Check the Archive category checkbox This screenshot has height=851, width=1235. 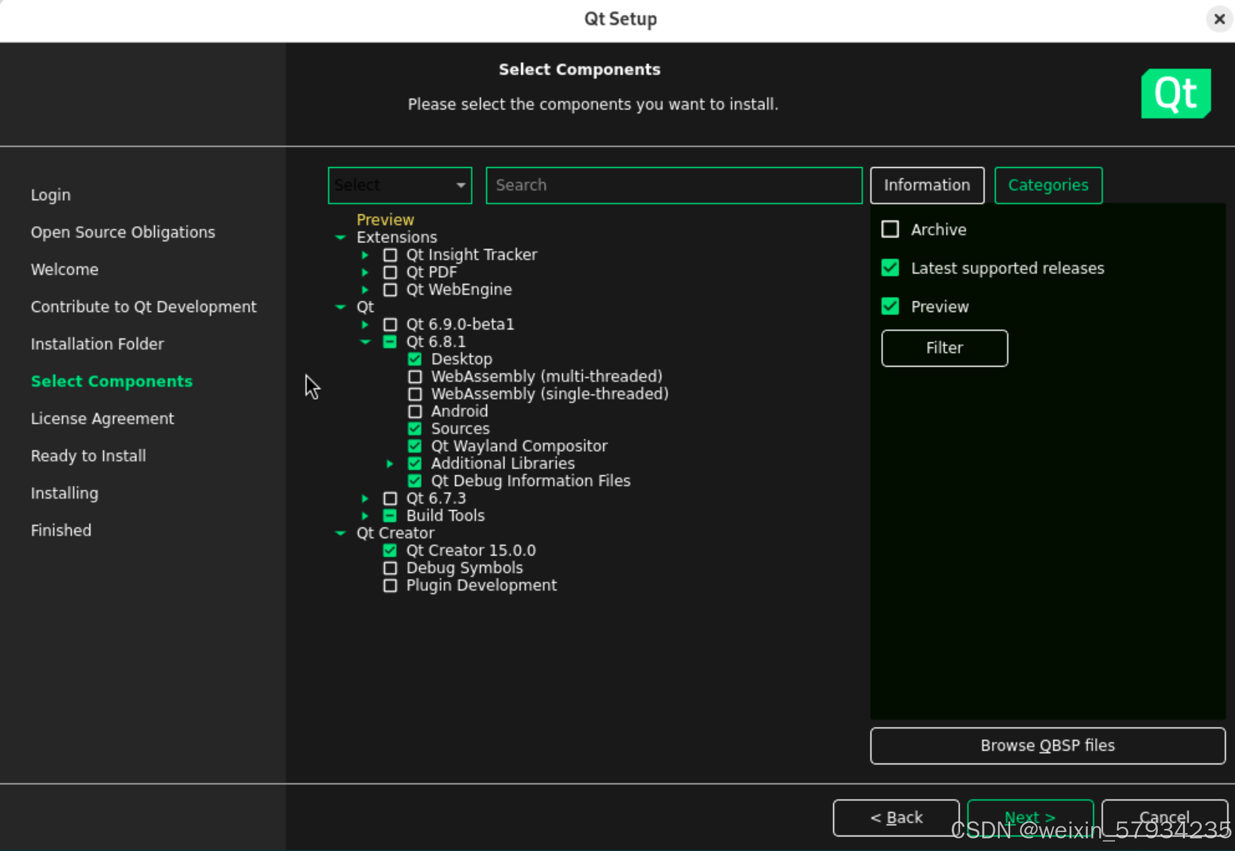(890, 230)
